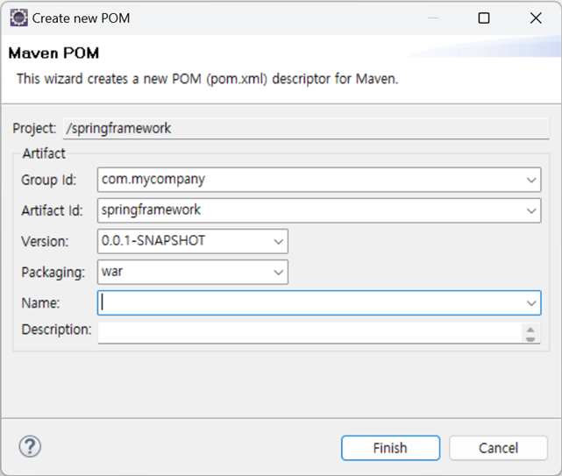Click the 'Packaging:' label
562x476 pixels.
pyautogui.click(x=53, y=273)
